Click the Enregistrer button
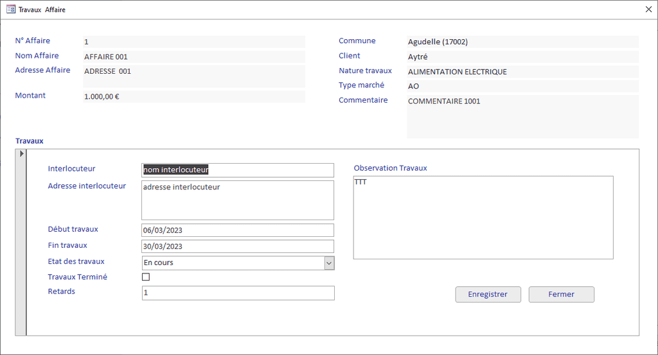Image resolution: width=658 pixels, height=355 pixels. point(488,295)
